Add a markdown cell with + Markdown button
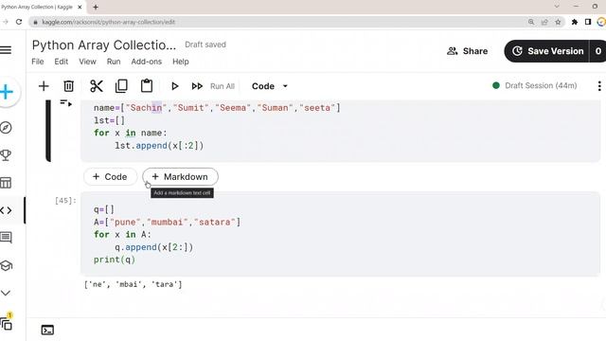Image resolution: width=606 pixels, height=341 pixels. 180,177
